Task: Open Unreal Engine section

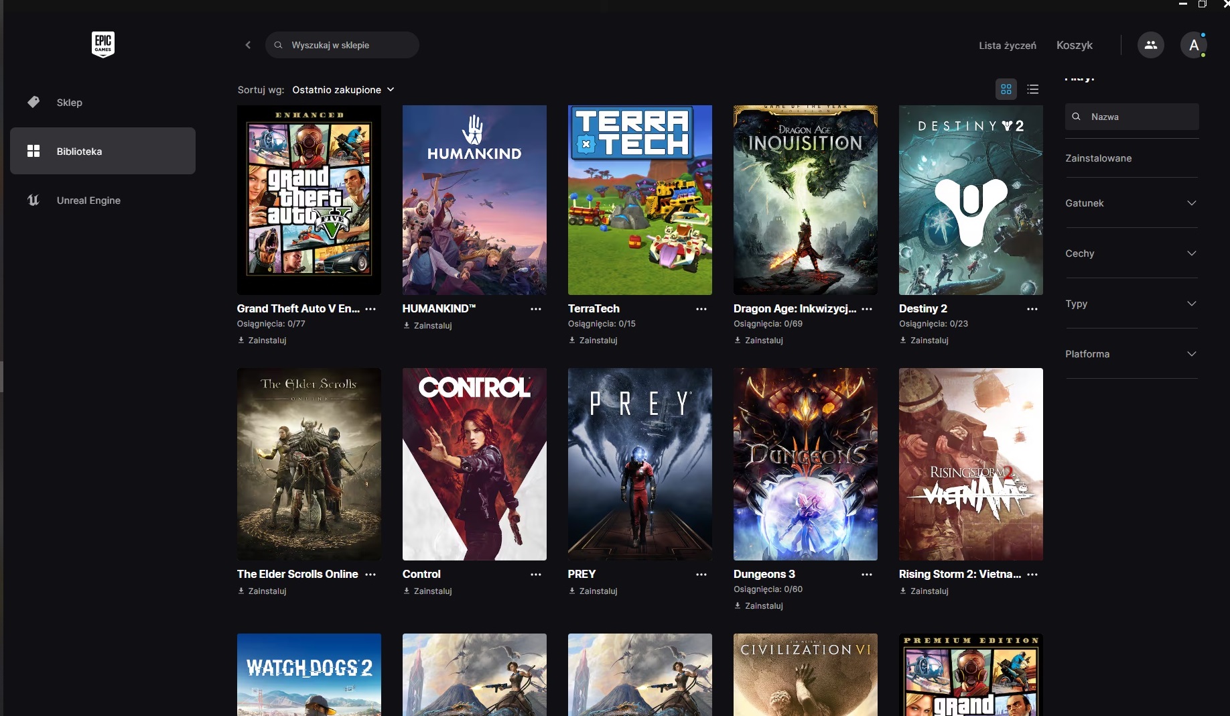Action: click(102, 200)
